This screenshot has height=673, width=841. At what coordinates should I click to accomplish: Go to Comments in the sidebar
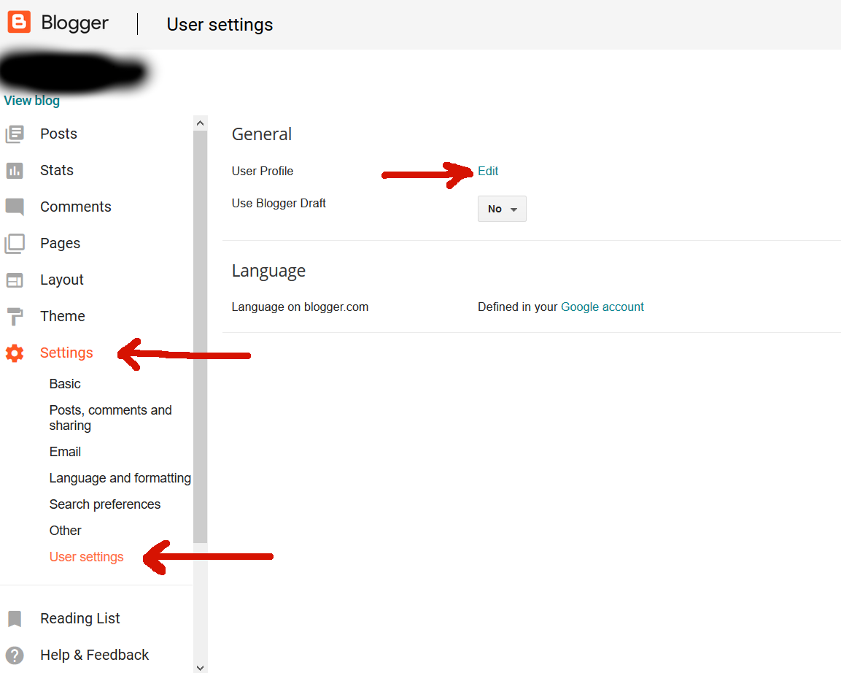[x=76, y=207]
